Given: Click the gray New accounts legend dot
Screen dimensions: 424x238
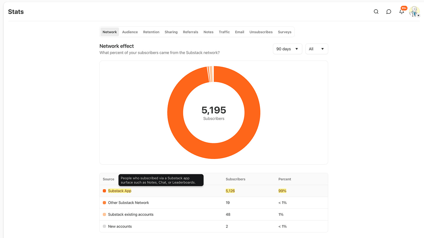Looking at the screenshot, I should pos(104,226).
